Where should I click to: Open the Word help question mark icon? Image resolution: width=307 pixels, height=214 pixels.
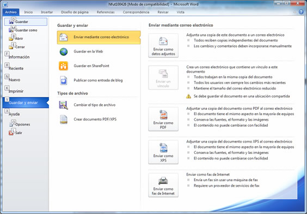point(301,12)
